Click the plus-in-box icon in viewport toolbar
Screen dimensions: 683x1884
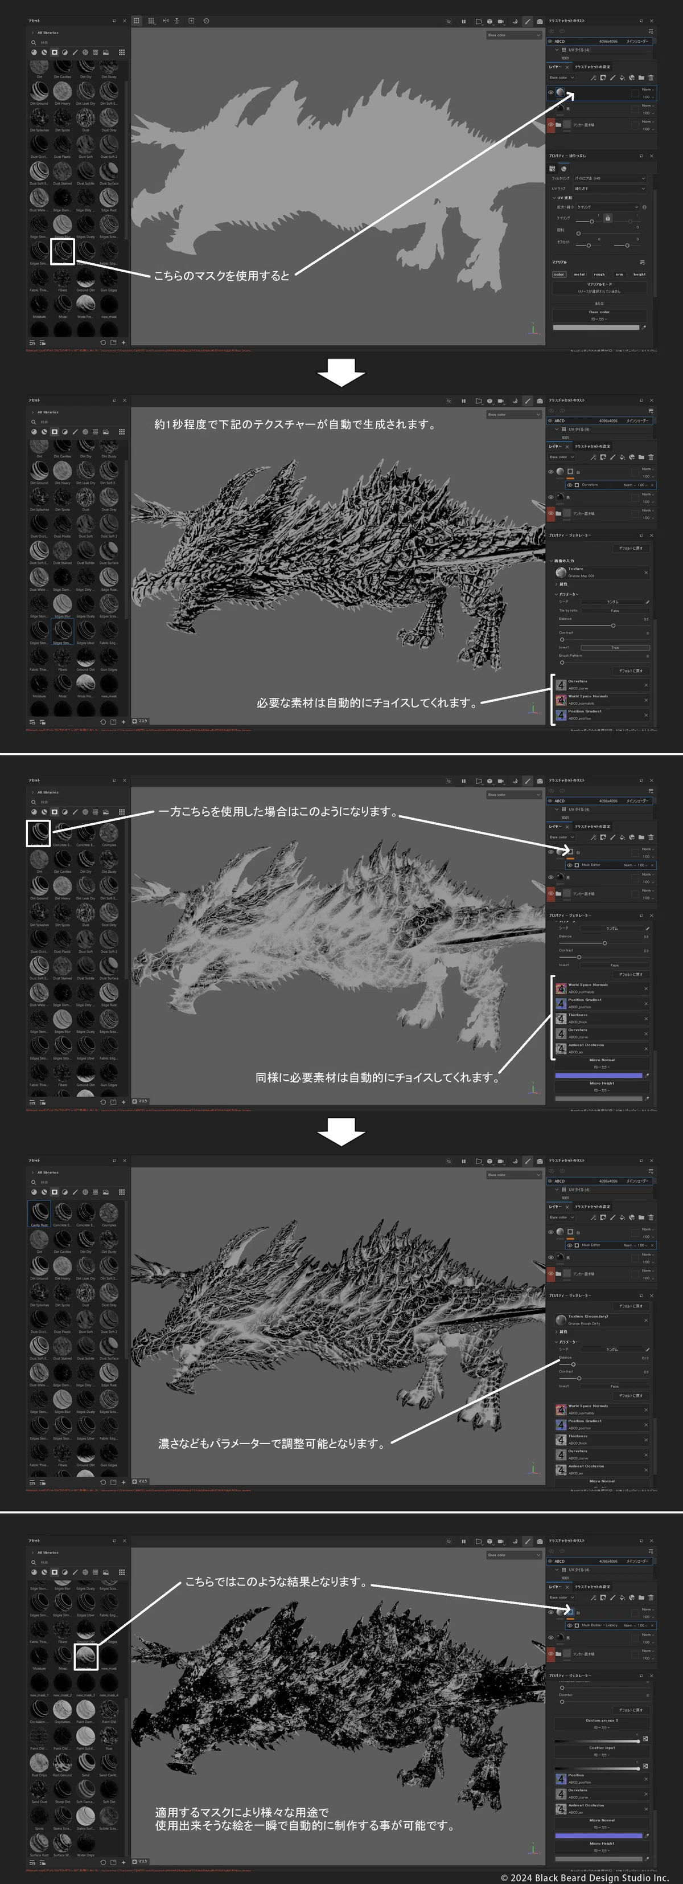(191, 21)
